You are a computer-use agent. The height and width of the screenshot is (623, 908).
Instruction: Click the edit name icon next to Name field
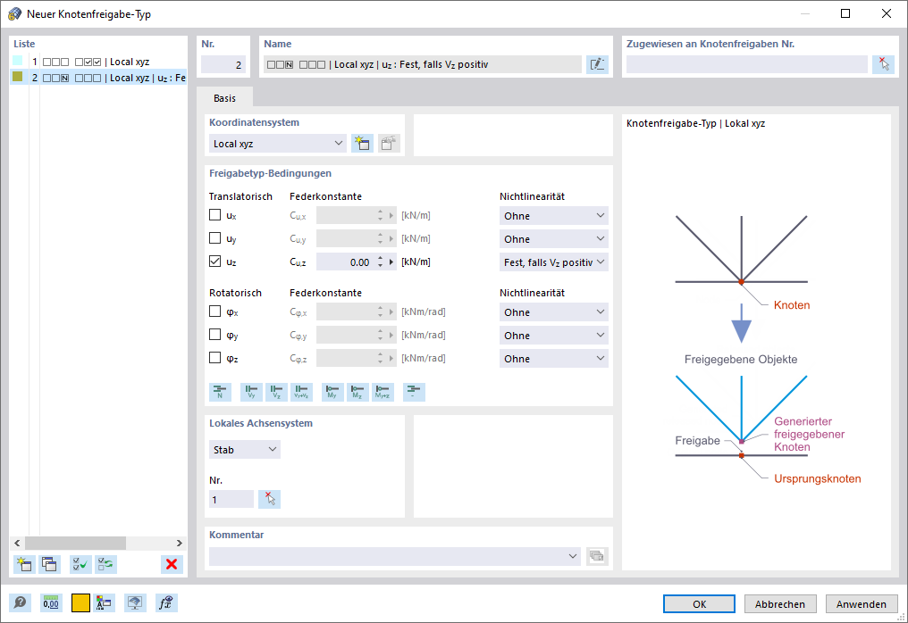tap(597, 64)
